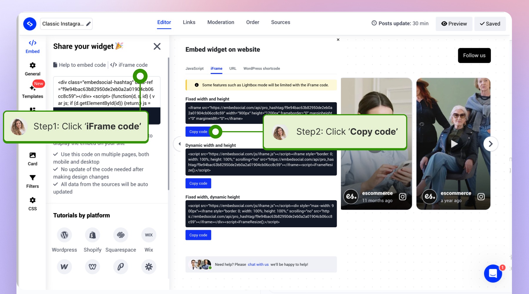529x294 pixels.
Task: Open General settings in the sidebar
Action: pyautogui.click(x=32, y=69)
